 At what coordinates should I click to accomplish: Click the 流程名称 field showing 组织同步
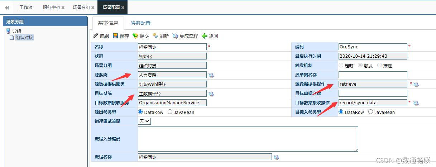(x=205, y=157)
